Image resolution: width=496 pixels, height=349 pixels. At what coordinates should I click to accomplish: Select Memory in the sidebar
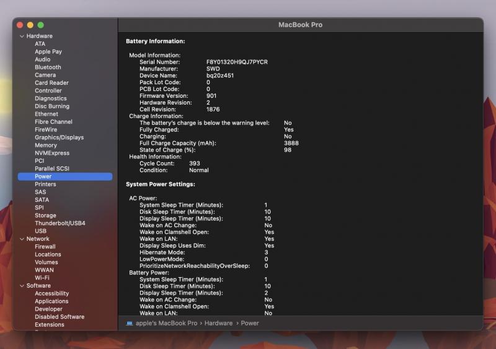pos(46,145)
